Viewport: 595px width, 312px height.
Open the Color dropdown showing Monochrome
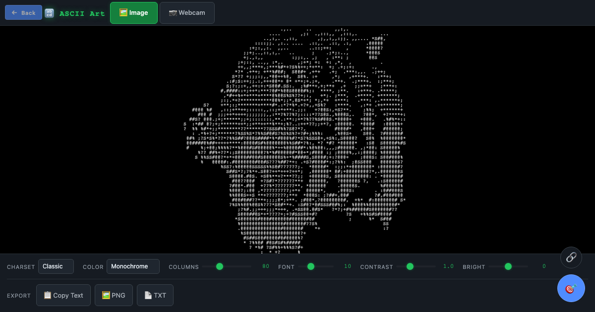click(133, 266)
